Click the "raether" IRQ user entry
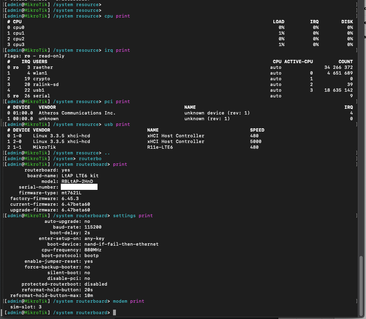Screen dimensions: 366x319 pyautogui.click(x=43, y=67)
